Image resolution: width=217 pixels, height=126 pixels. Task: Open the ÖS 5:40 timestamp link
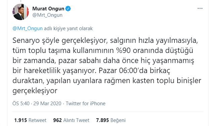21,104
